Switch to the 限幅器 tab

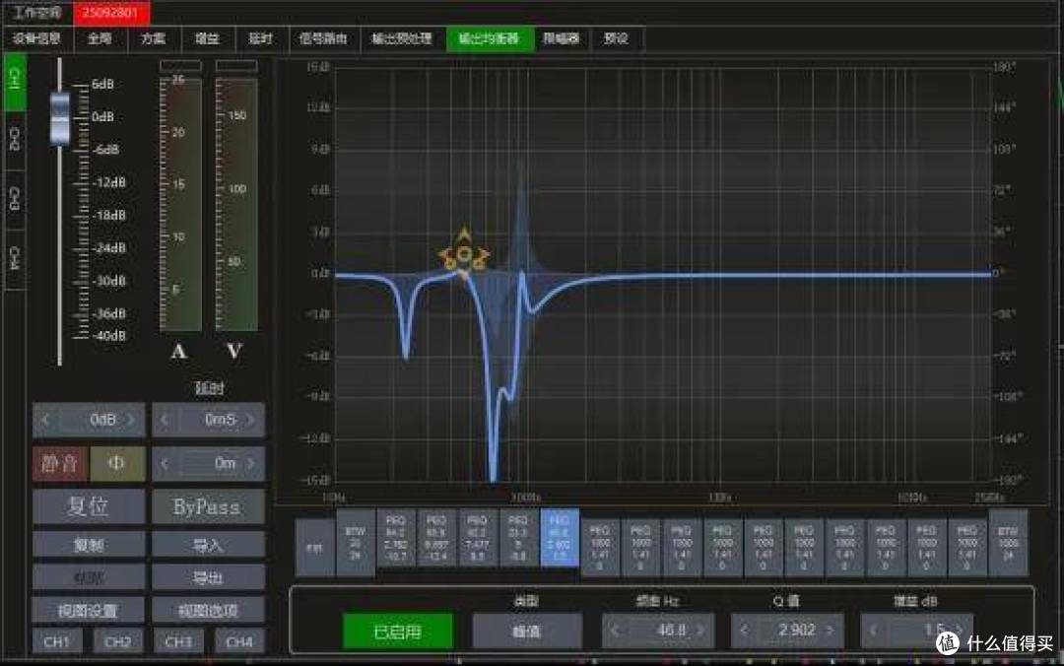pos(562,38)
